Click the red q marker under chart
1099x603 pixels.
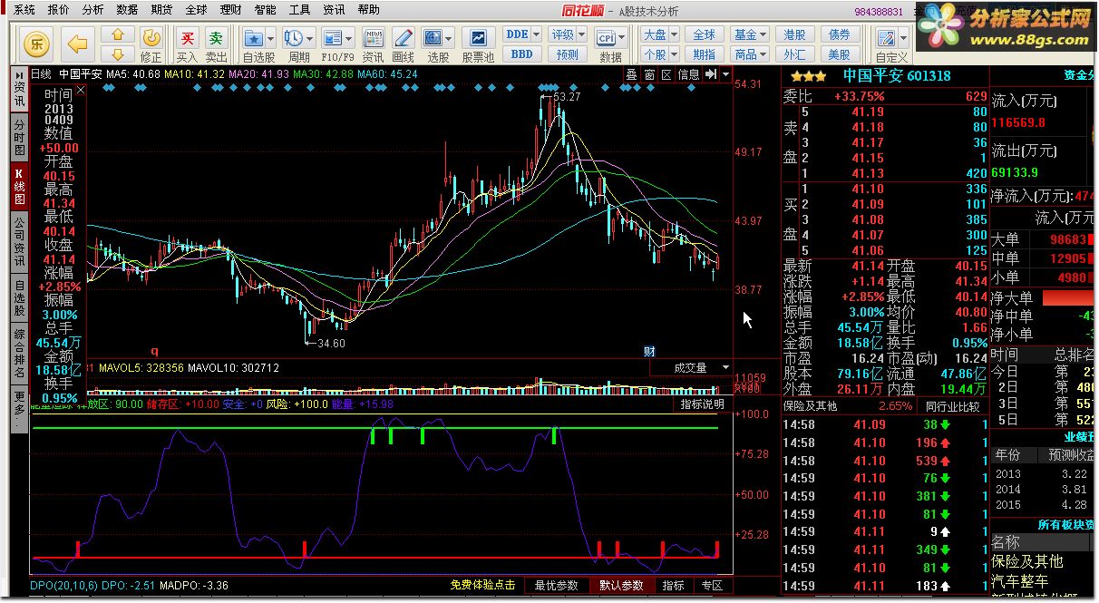[154, 351]
